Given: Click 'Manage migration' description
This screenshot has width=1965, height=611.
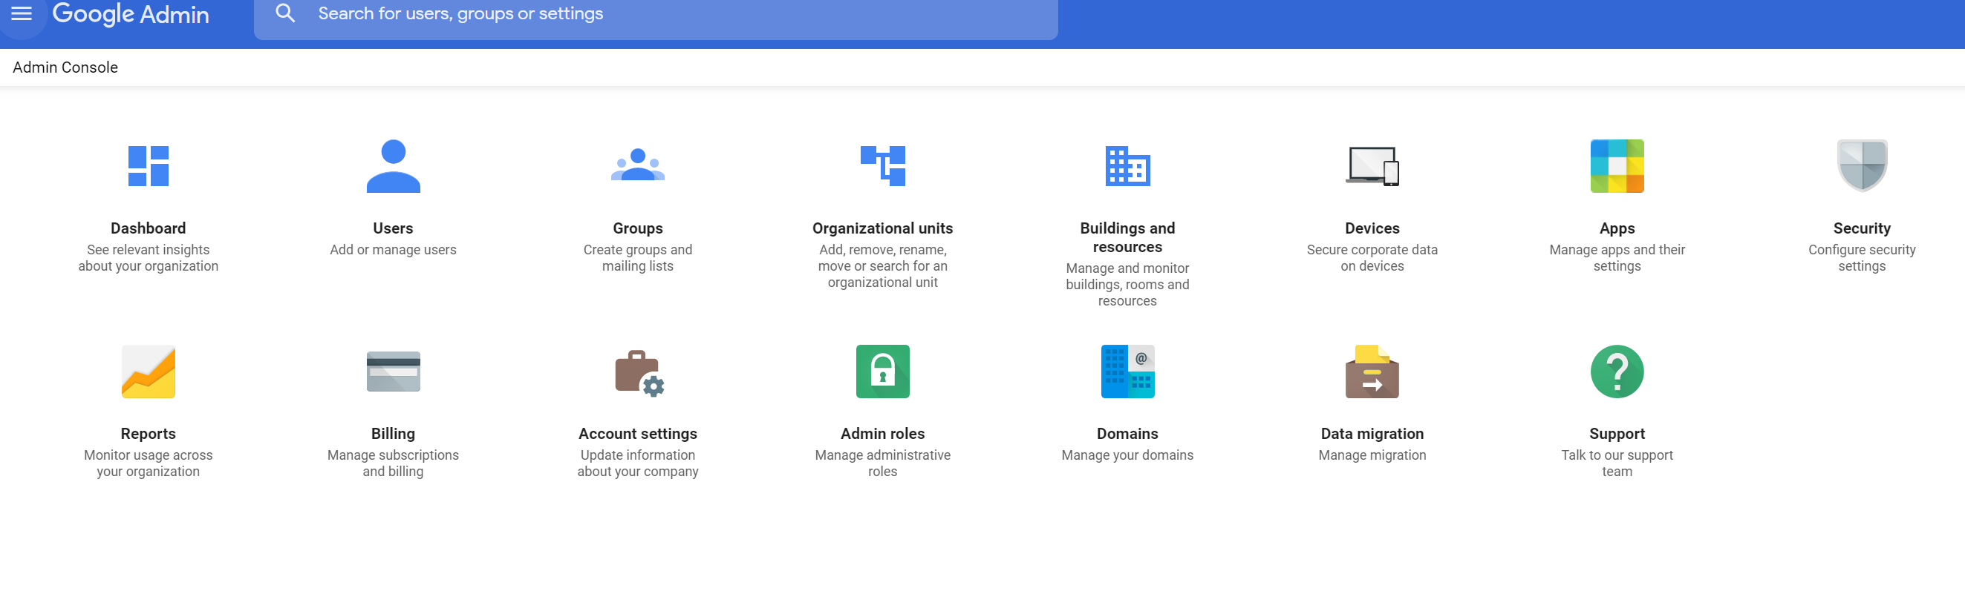Looking at the screenshot, I should 1372,455.
